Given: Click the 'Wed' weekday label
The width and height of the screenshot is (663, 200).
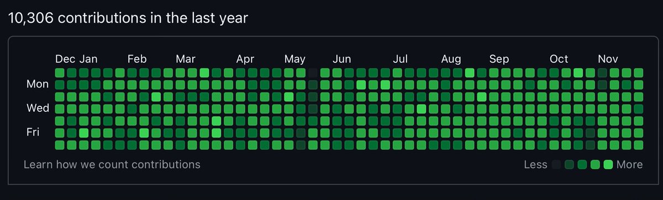Looking at the screenshot, I should [38, 109].
